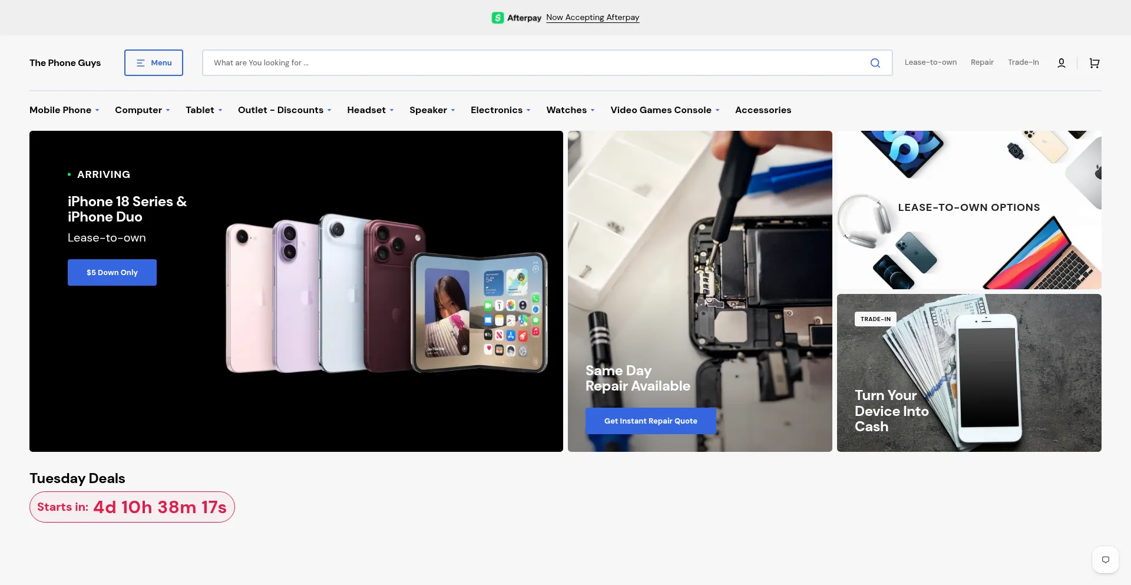Click the Starts in countdown timer
The height and width of the screenshot is (585, 1131).
coord(132,507)
